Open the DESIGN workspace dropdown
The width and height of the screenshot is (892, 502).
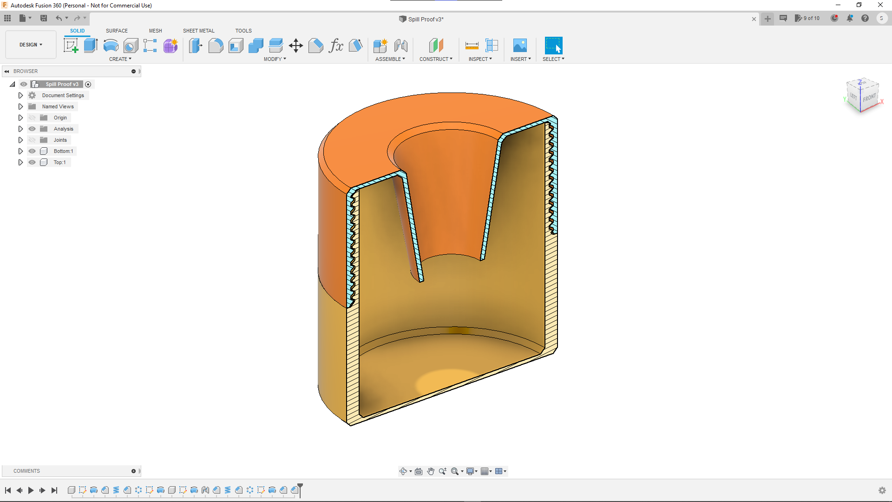point(31,45)
